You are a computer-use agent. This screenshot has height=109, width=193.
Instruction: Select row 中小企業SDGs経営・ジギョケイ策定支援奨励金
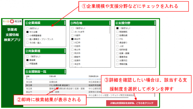[x=111, y=95]
